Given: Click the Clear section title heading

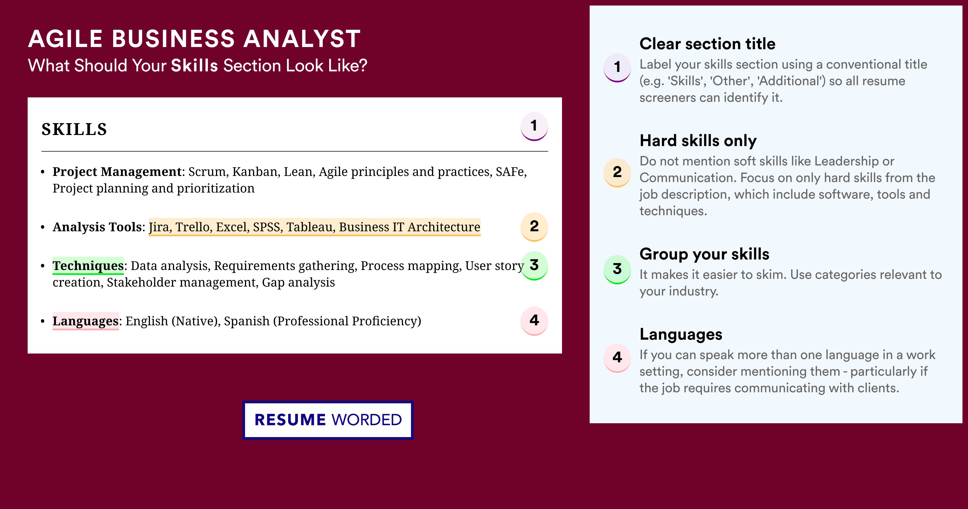Looking at the screenshot, I should pyautogui.click(x=707, y=44).
